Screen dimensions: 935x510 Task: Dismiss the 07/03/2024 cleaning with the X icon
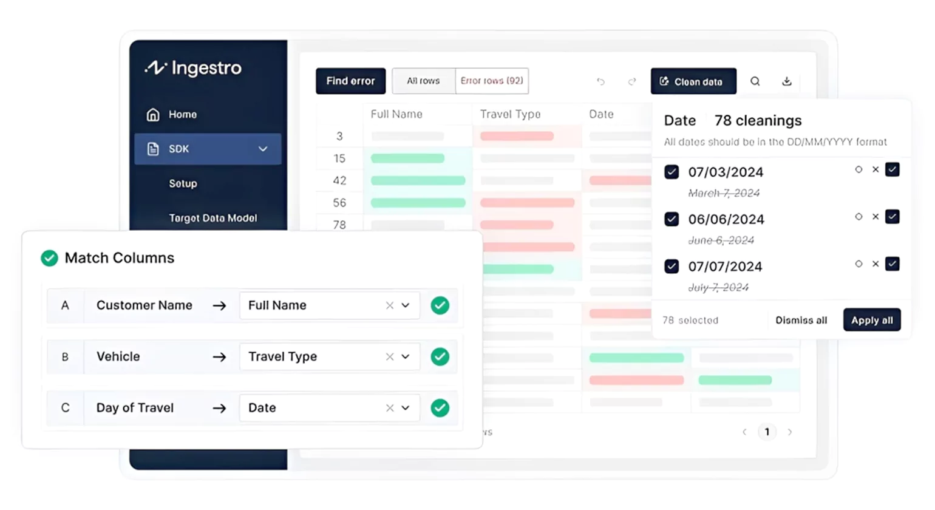(x=875, y=171)
